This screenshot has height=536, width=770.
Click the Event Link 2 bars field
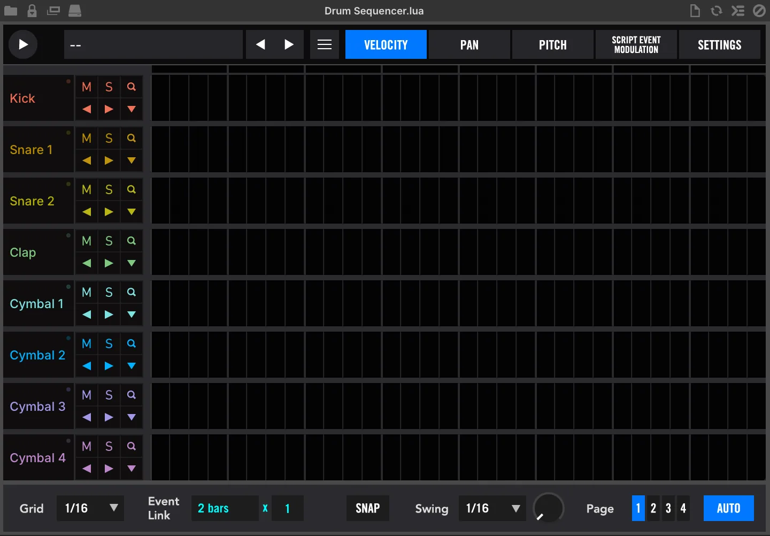click(x=225, y=508)
